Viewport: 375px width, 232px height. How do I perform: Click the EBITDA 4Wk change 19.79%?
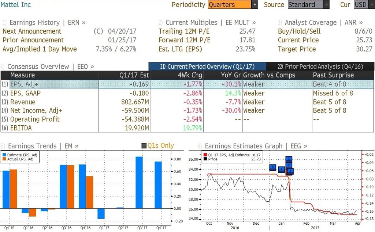pos(193,128)
